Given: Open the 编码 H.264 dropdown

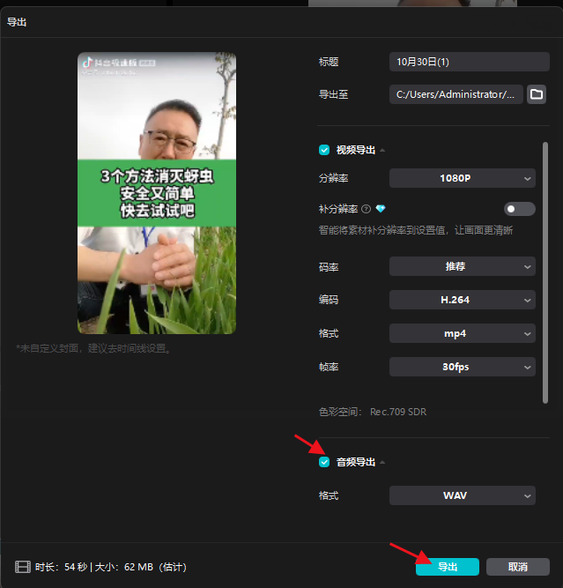Looking at the screenshot, I should [x=463, y=300].
